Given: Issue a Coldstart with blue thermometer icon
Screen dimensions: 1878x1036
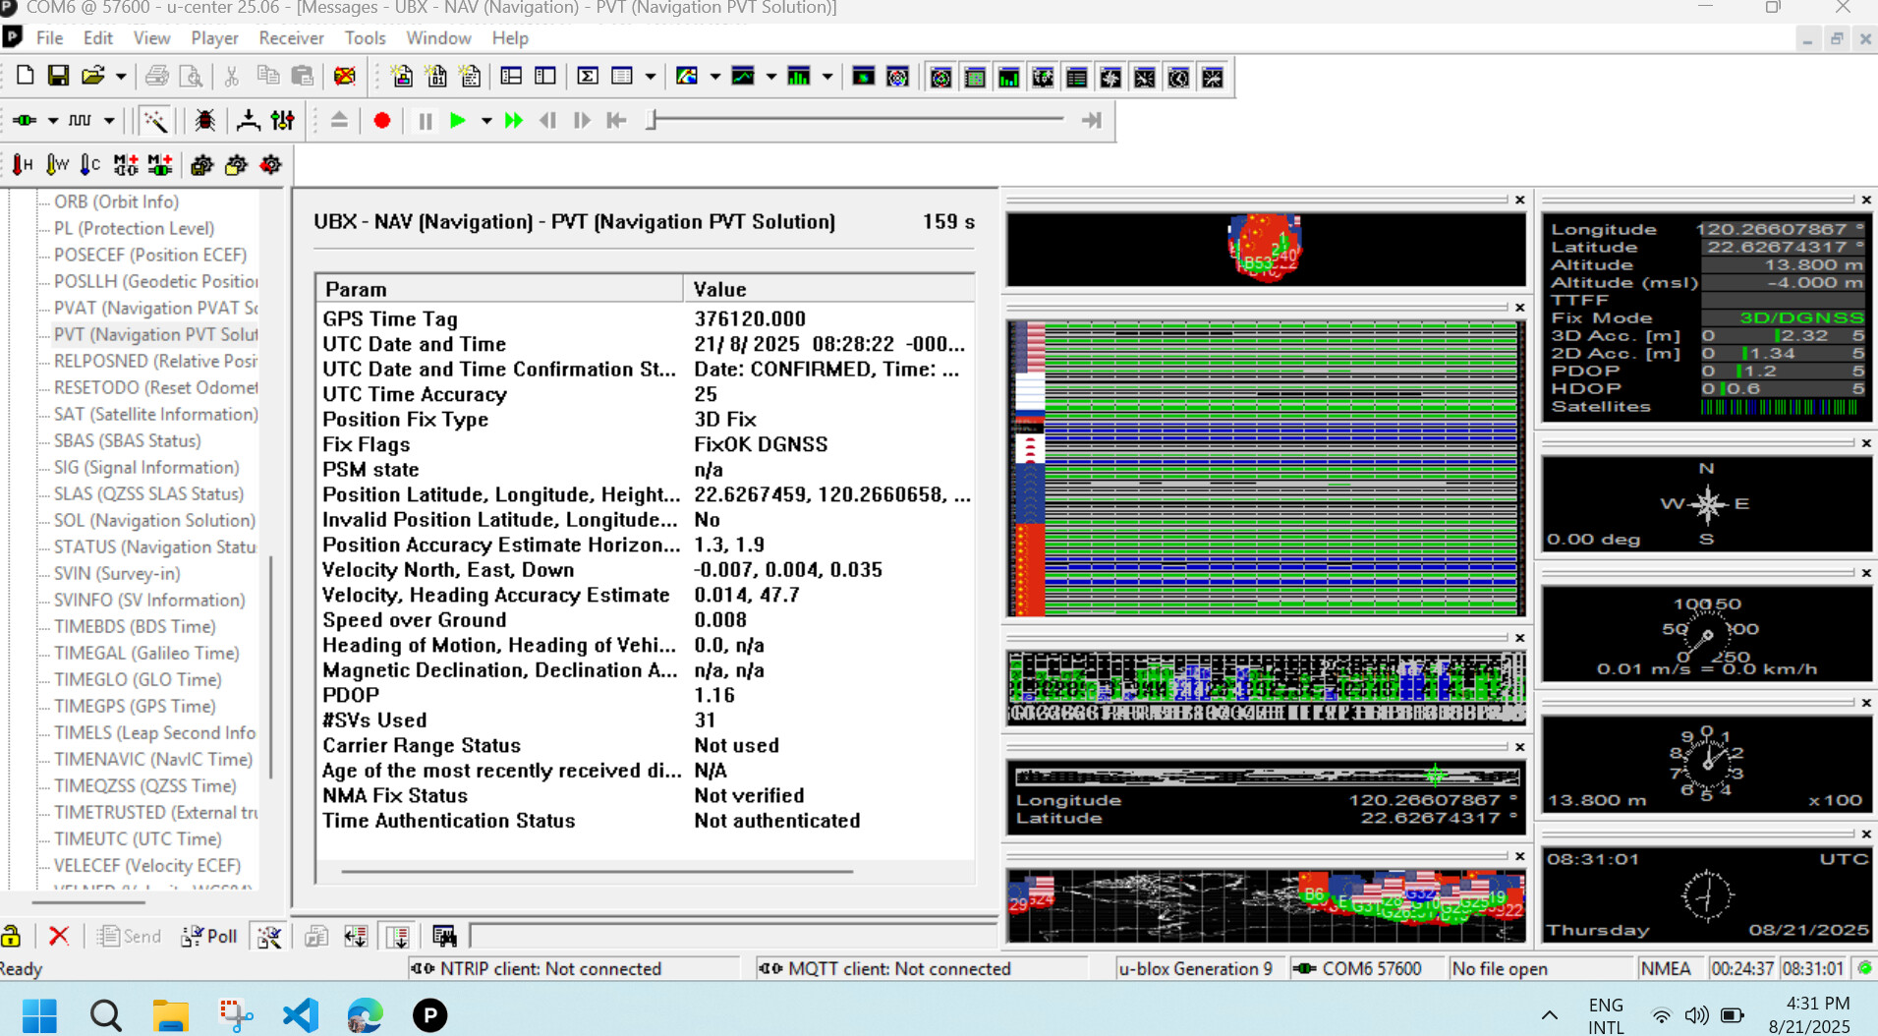Looking at the screenshot, I should [90, 164].
